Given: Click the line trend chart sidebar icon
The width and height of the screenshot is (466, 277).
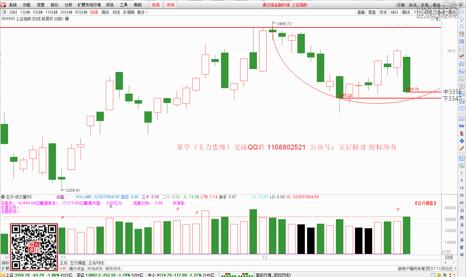Looking at the screenshot, I should pyautogui.click(x=462, y=49).
